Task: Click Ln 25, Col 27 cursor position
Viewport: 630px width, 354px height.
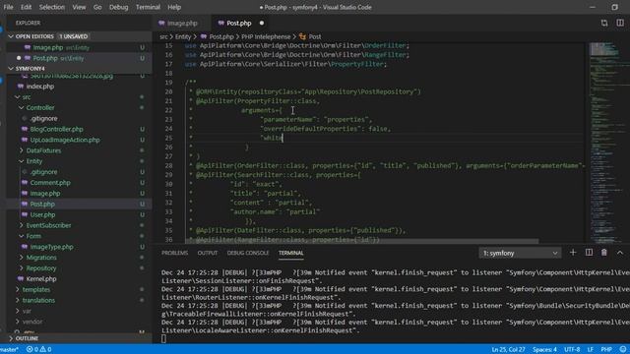Action: pyautogui.click(x=508, y=350)
